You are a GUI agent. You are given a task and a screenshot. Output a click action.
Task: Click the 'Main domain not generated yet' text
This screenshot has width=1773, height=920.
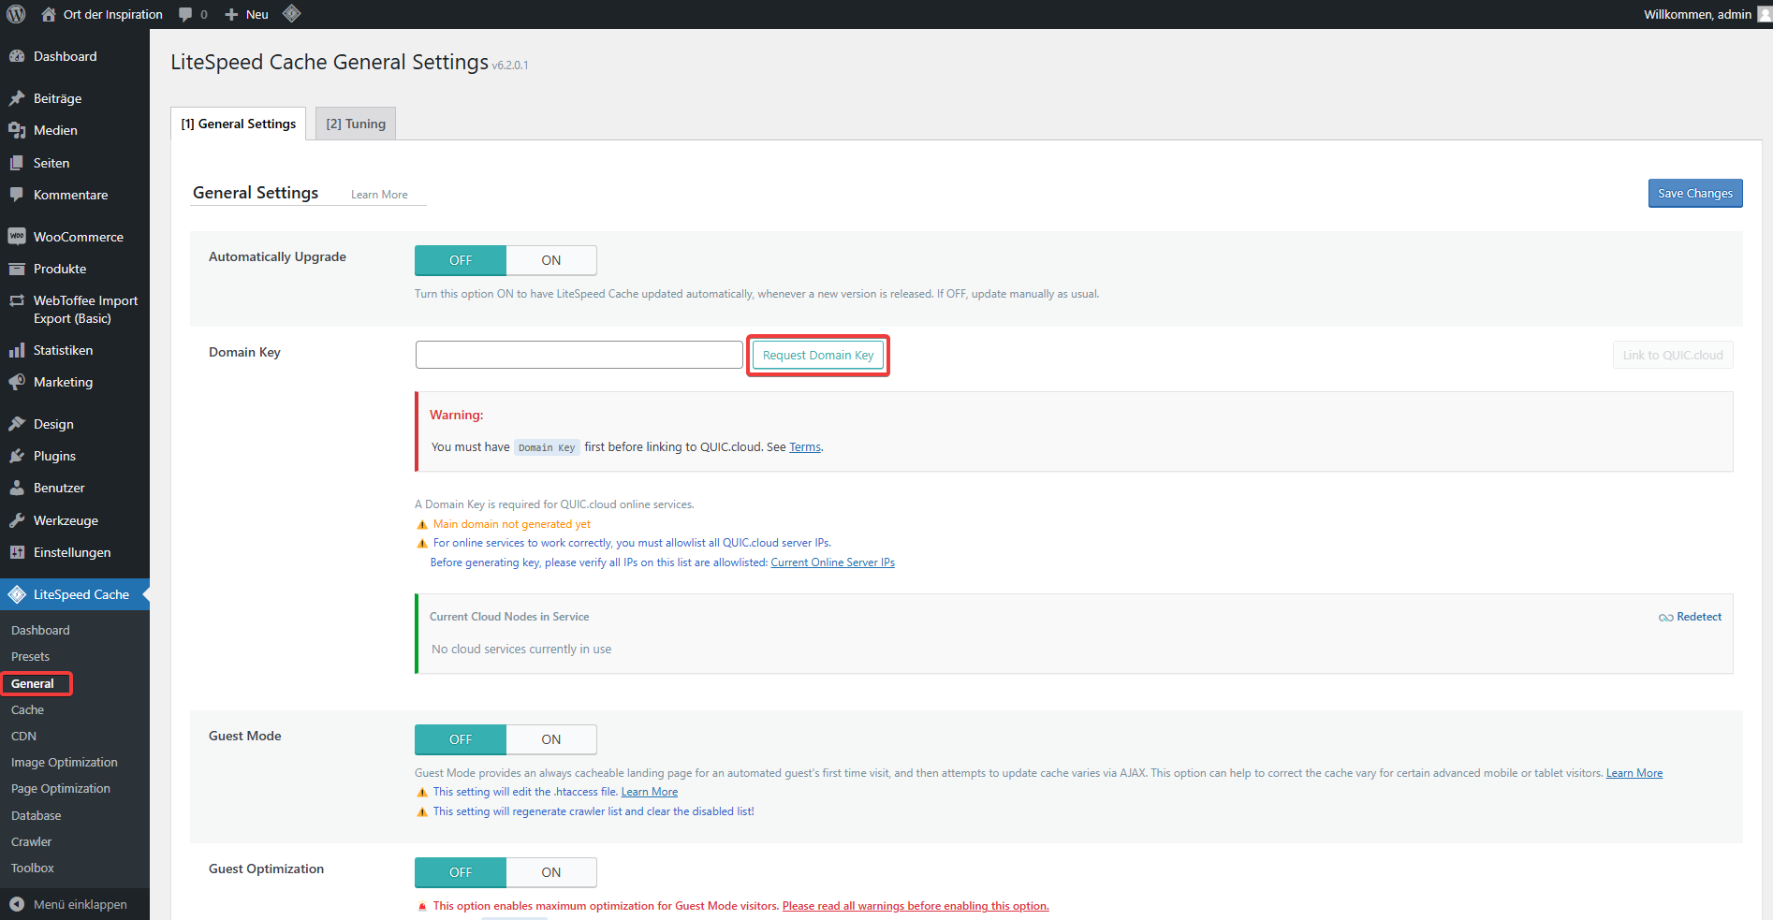pyautogui.click(x=512, y=524)
